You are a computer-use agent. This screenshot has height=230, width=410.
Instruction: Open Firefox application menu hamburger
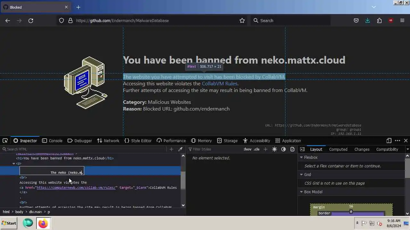402,20
